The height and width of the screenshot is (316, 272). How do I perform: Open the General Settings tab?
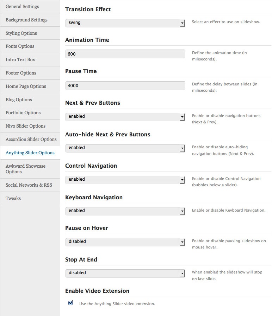point(30,6)
